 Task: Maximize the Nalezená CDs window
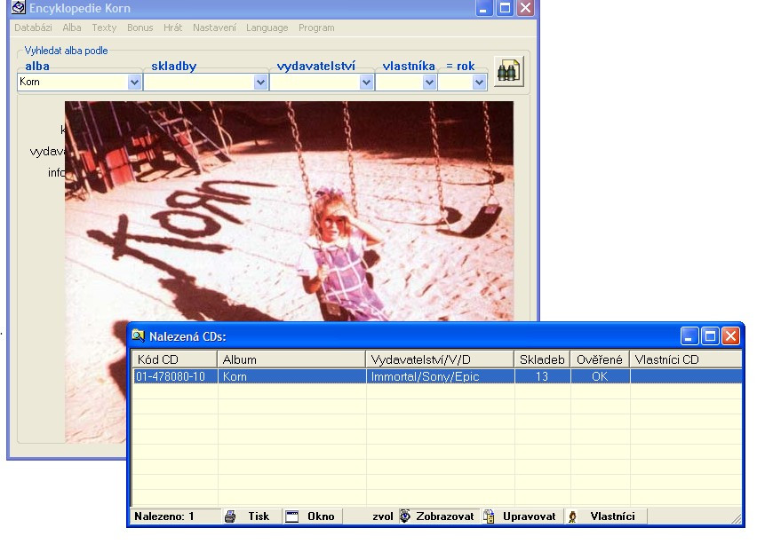710,335
